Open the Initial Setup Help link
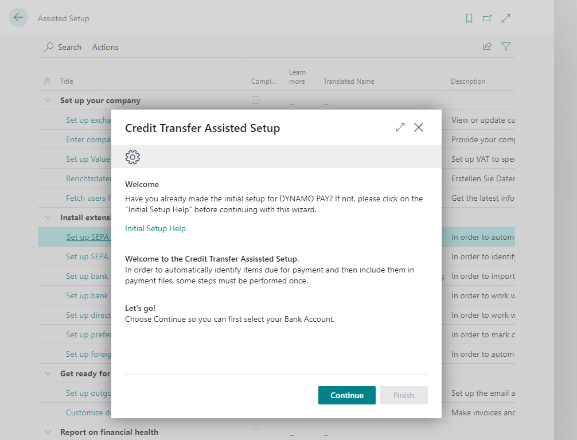The height and width of the screenshot is (440, 577). (155, 228)
